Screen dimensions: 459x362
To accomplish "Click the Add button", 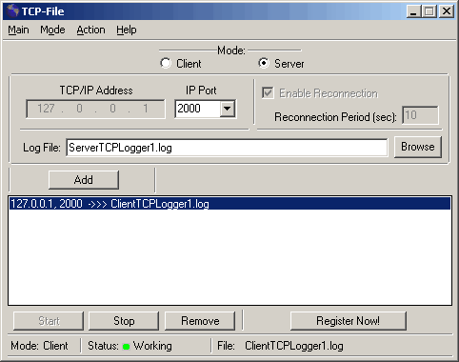I will 84,180.
